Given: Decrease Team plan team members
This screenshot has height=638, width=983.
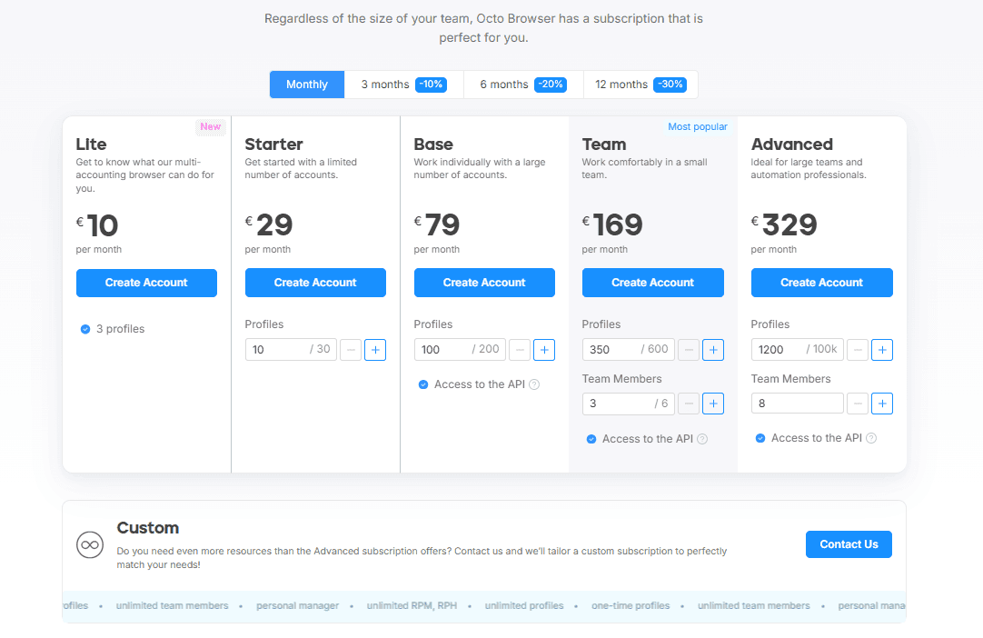Looking at the screenshot, I should click(x=689, y=404).
